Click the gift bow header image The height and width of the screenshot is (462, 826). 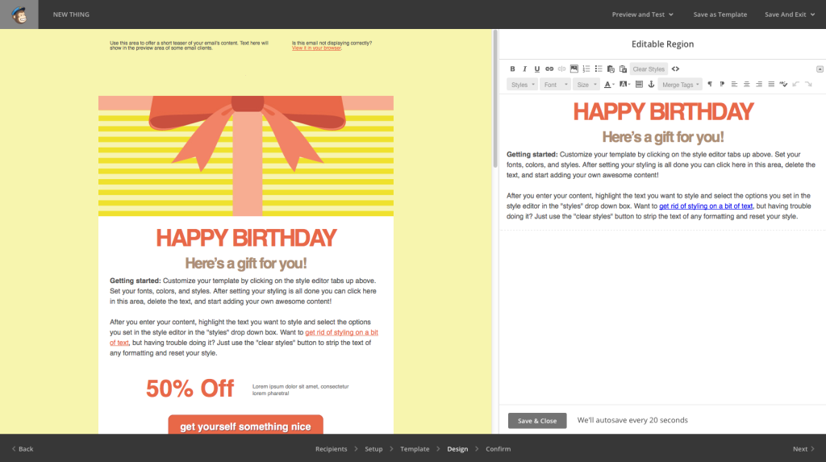pos(246,156)
